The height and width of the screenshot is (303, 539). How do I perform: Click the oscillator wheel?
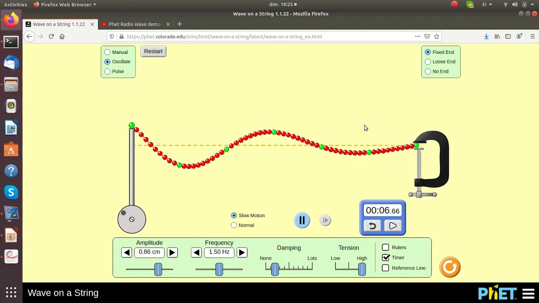pyautogui.click(x=132, y=219)
